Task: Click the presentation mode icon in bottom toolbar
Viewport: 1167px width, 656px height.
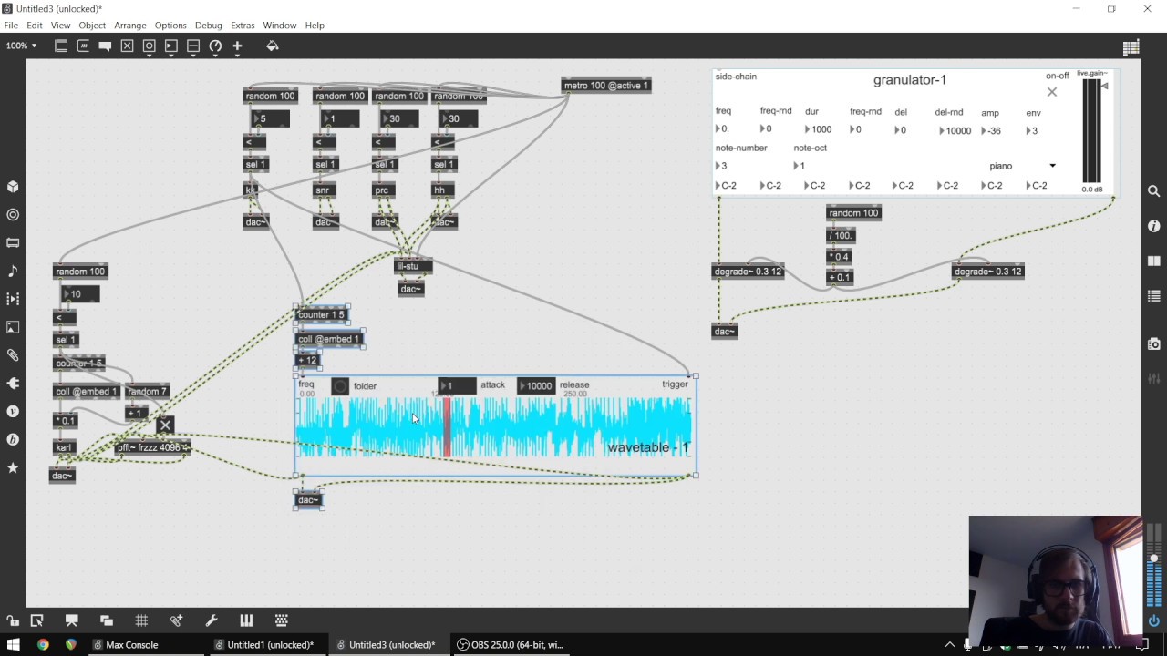Action: click(71, 620)
